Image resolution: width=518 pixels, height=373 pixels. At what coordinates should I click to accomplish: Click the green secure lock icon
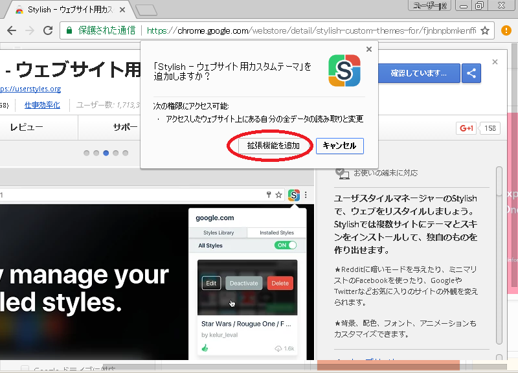(69, 30)
